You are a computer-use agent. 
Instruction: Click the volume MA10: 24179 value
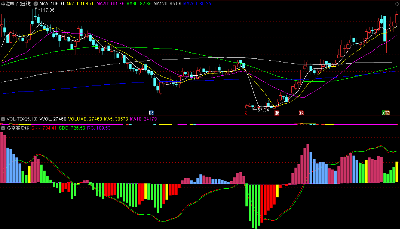[143, 119]
